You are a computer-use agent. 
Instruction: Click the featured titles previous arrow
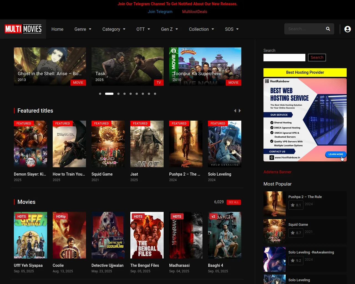235,111
